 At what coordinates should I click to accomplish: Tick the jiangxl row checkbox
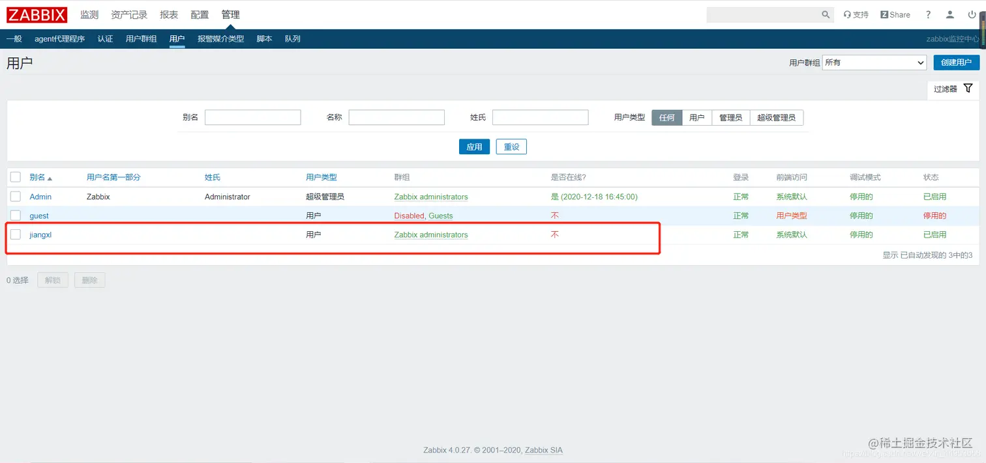point(16,234)
